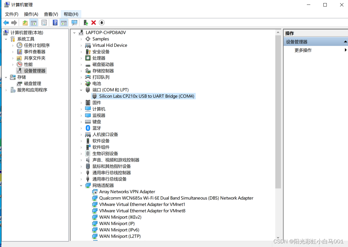Toggle the Show/Hide Action Pane button
The height and width of the screenshot is (247, 348).
pyautogui.click(x=64, y=23)
